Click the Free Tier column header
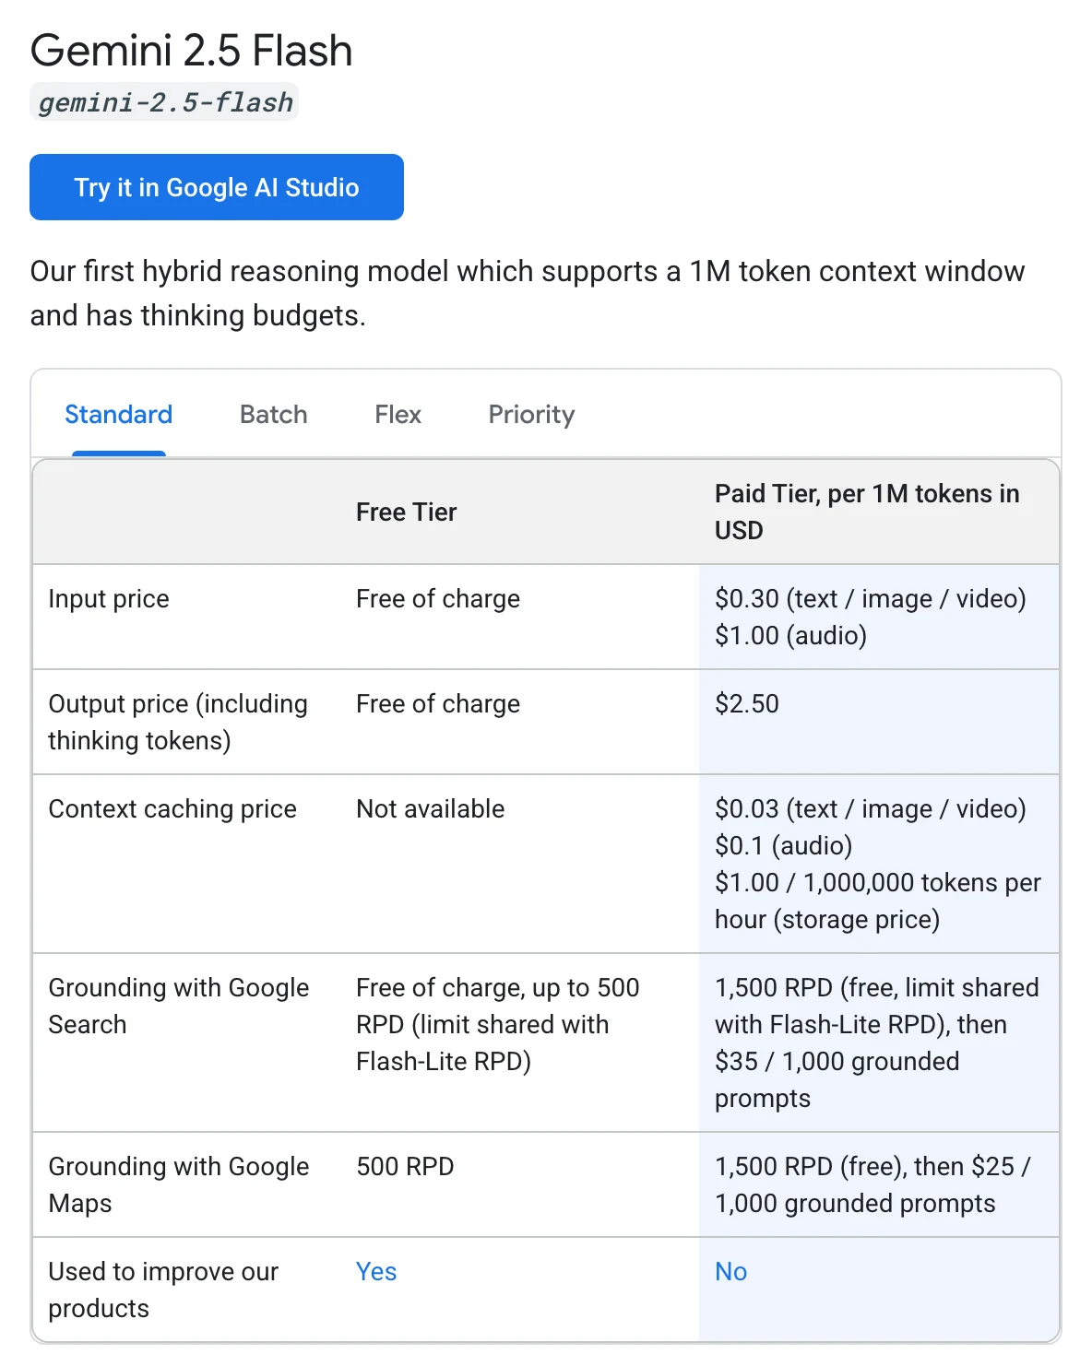The width and height of the screenshot is (1092, 1366). coord(407,512)
